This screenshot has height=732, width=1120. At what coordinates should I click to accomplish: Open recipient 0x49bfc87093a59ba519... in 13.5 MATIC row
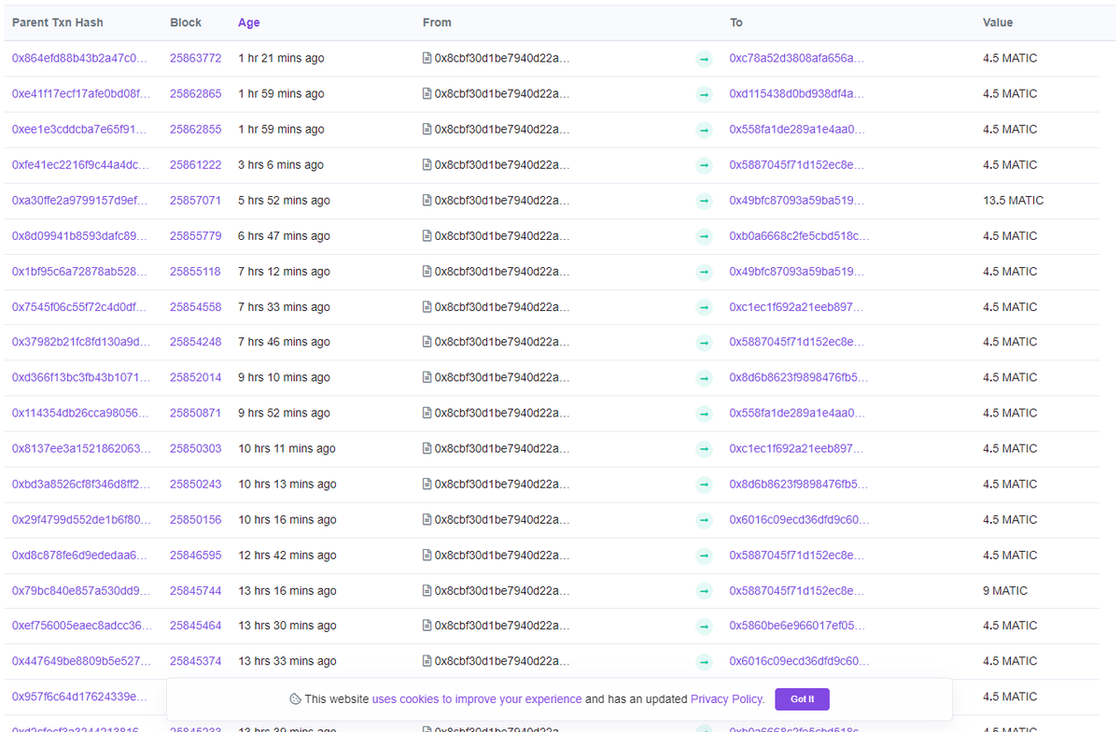(x=797, y=200)
